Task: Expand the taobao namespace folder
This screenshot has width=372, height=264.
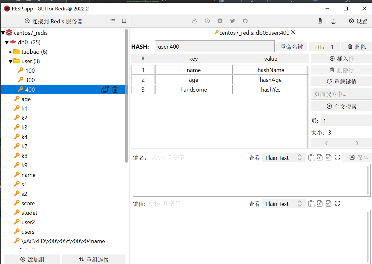Action: point(10,52)
